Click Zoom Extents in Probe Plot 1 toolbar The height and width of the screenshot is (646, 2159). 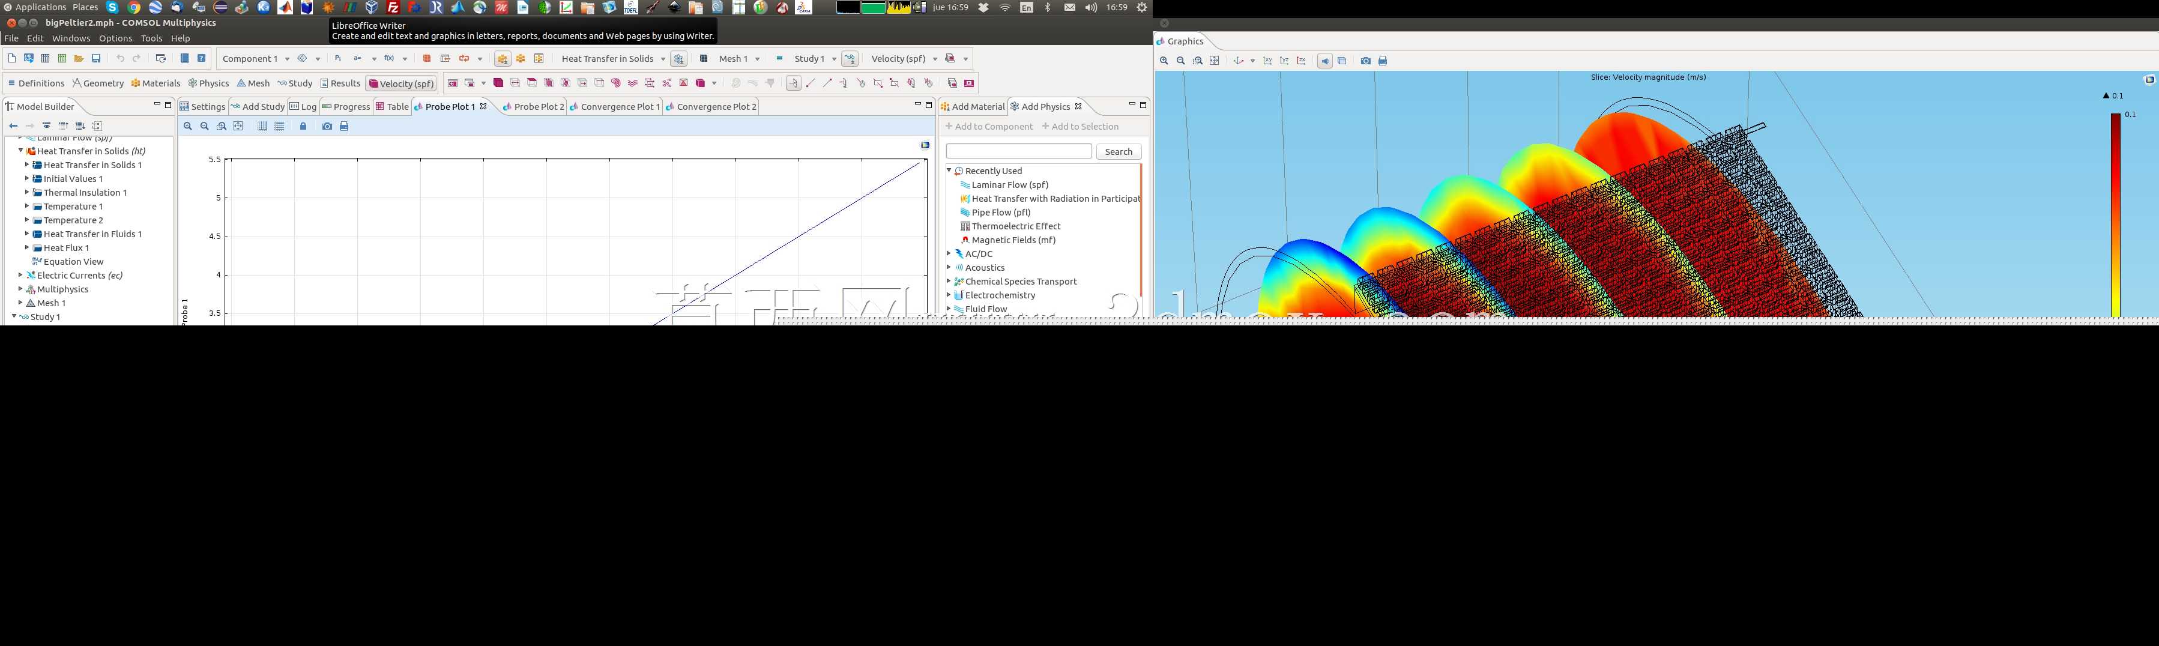pyautogui.click(x=238, y=127)
